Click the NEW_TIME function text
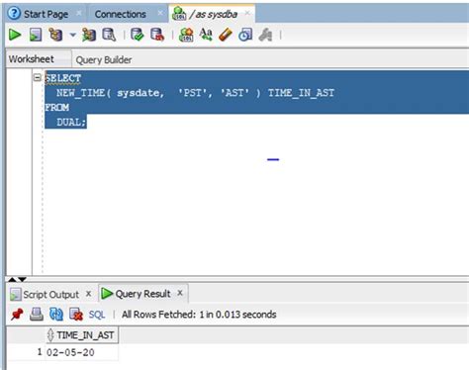 (80, 93)
